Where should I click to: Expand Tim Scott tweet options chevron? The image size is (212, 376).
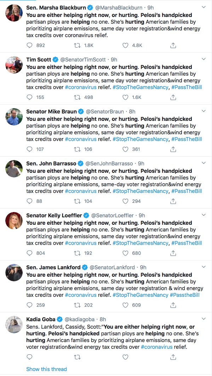(204, 59)
